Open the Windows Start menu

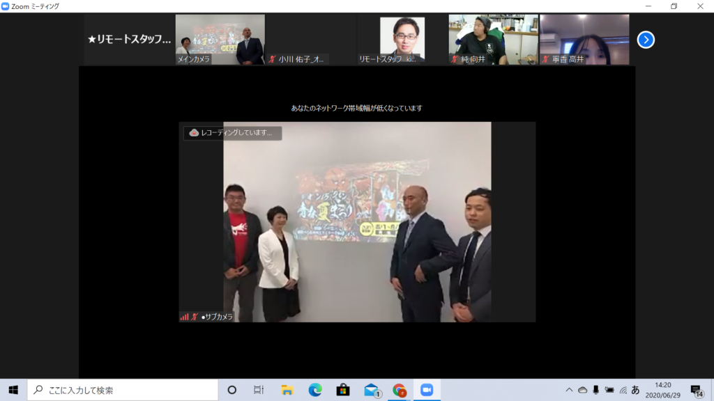pos(13,390)
